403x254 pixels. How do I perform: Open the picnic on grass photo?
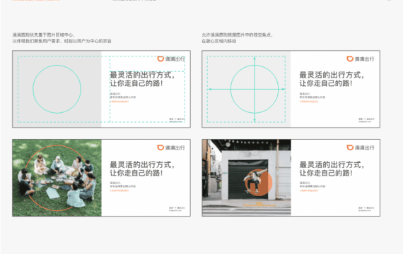click(x=57, y=178)
